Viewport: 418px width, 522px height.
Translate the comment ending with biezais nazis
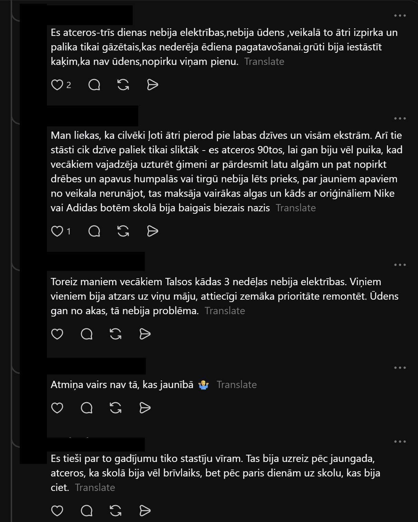point(296,208)
